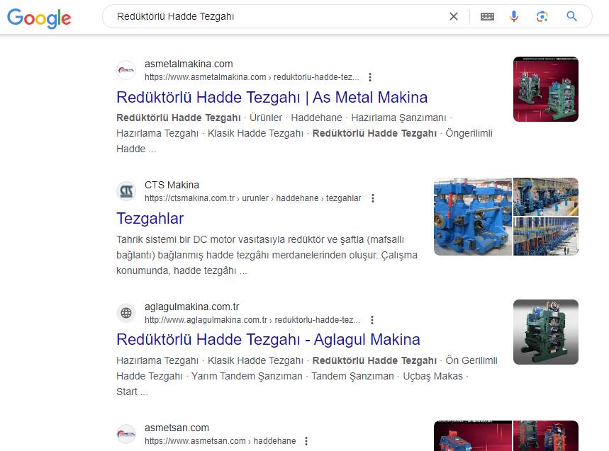Open Google Lens image search
Image resolution: width=609 pixels, height=451 pixels.
click(542, 16)
